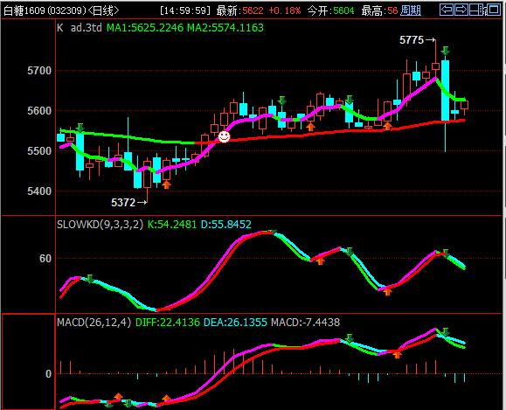Image resolution: width=506 pixels, height=410 pixels.
Task: Click the left arrow navigation icon
Action: click(447, 10)
